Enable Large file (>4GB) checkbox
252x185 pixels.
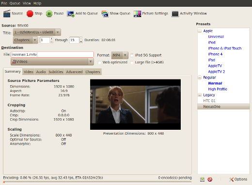point(132,62)
